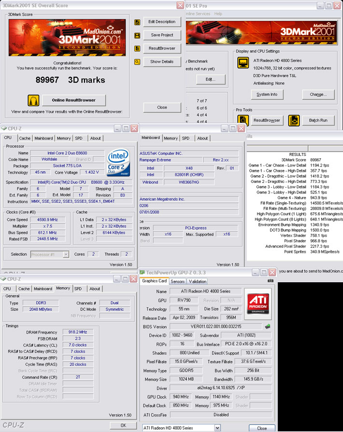
Task: Click the Rampage Extreme mainboard model field
Action: [171, 160]
